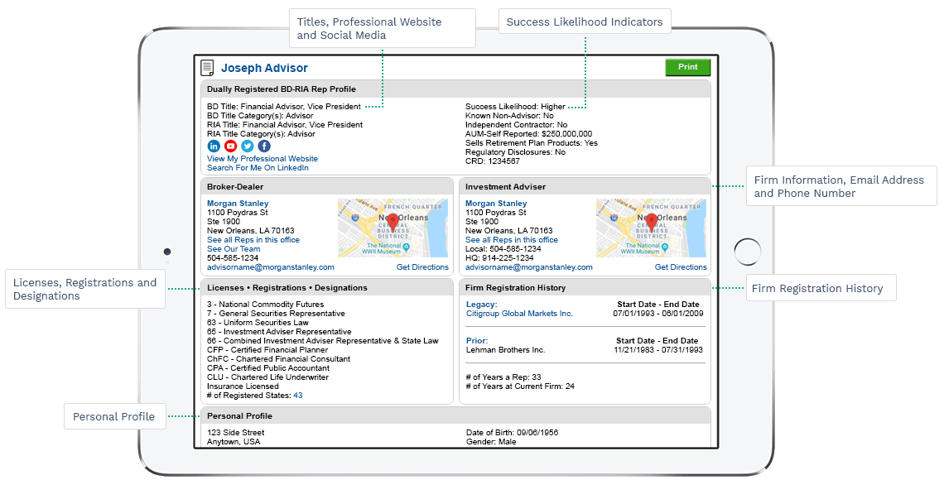Click the document icon beside Joseph Advisor
Viewport: 944px width, 480px height.
point(207,68)
